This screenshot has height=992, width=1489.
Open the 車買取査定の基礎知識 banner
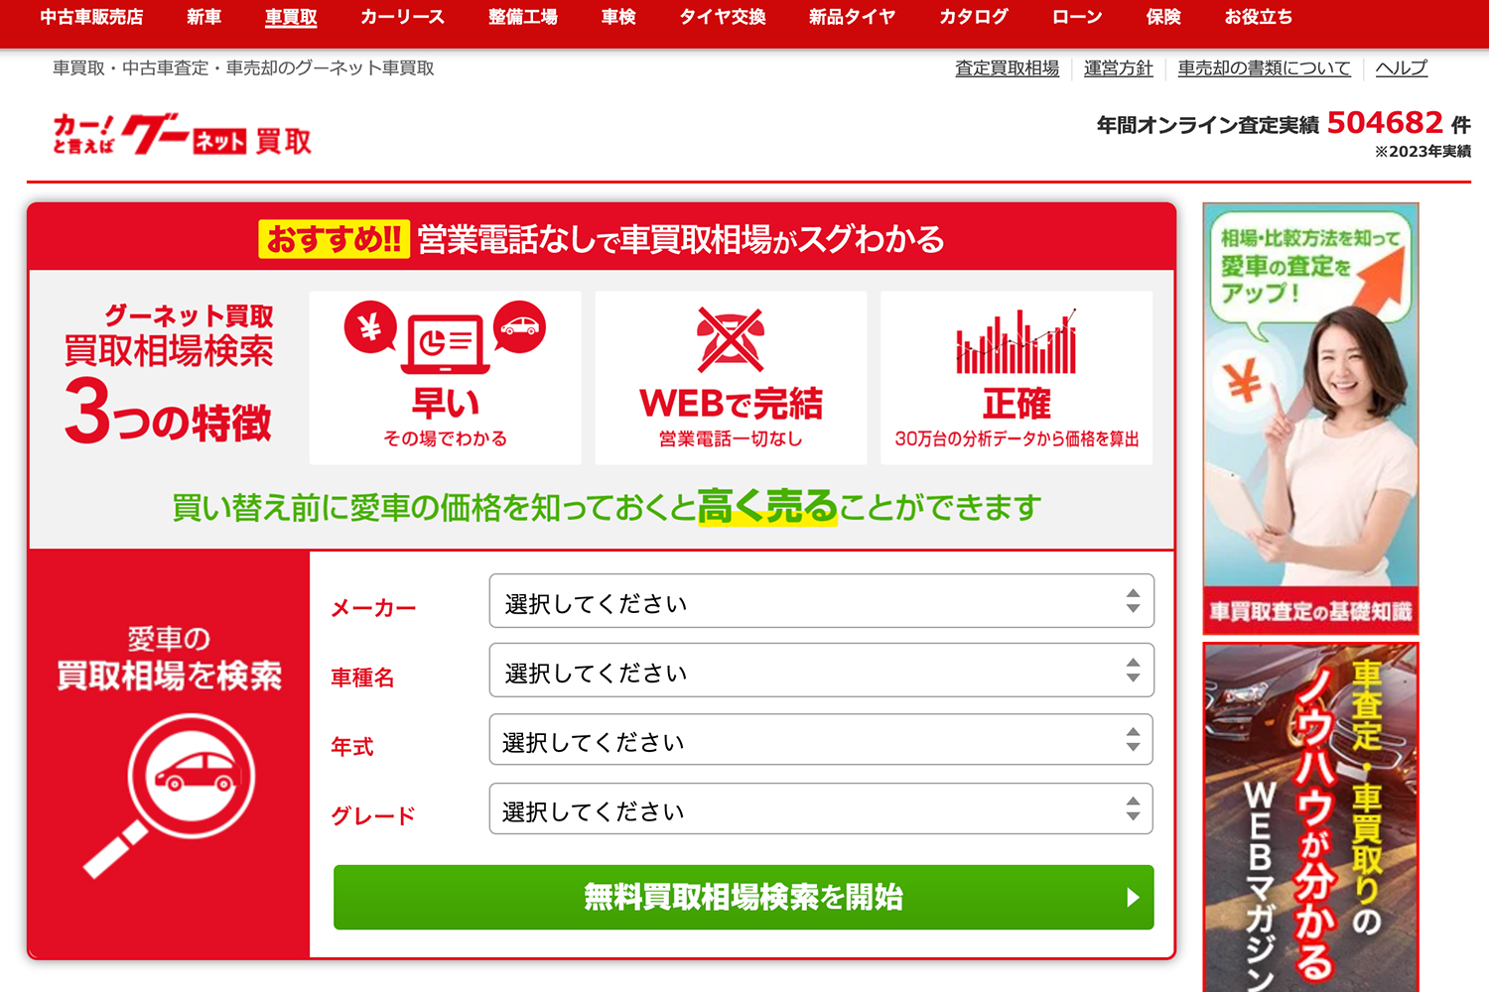[1310, 419]
